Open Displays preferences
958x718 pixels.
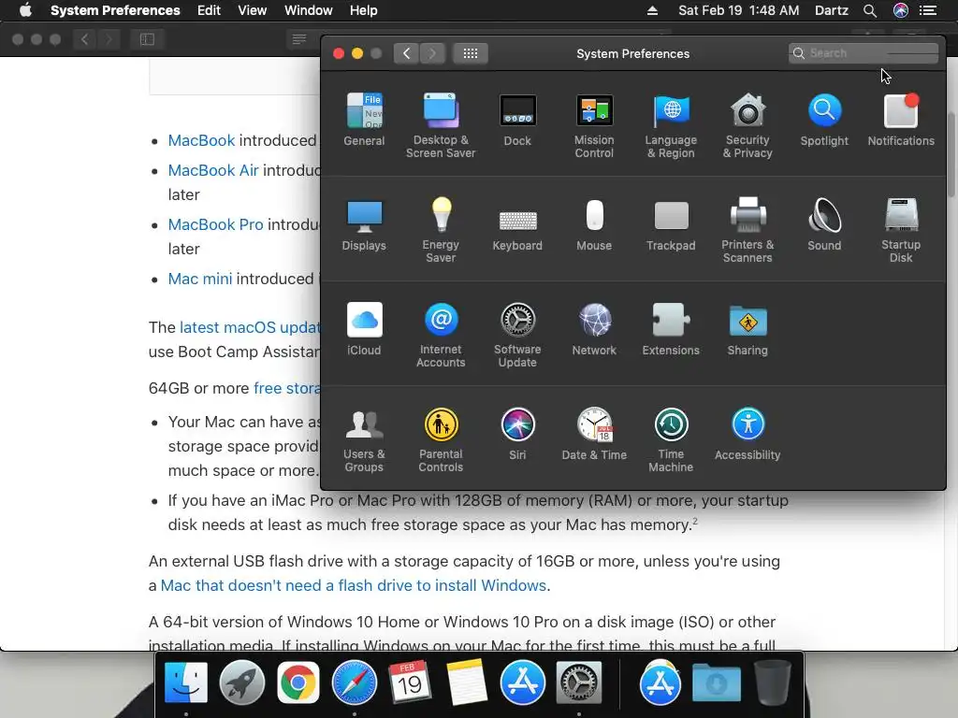point(364,224)
